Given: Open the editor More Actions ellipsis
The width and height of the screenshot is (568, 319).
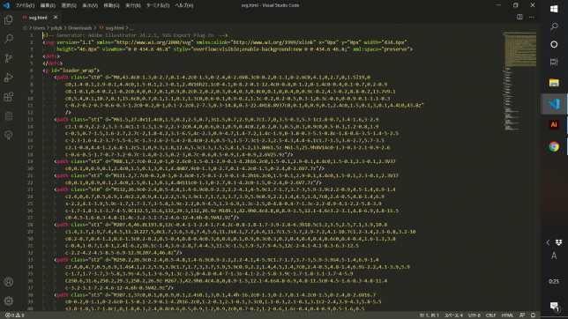Looking at the screenshot, I should coord(532,17).
